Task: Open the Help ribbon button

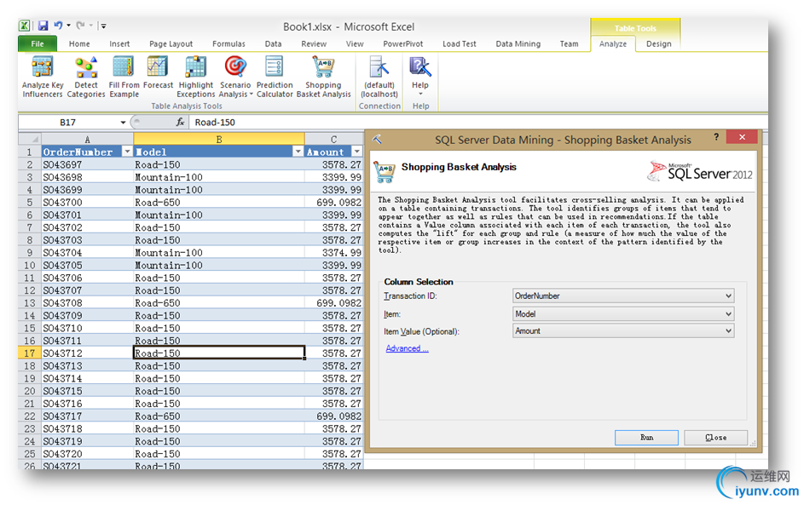Action: [x=420, y=76]
